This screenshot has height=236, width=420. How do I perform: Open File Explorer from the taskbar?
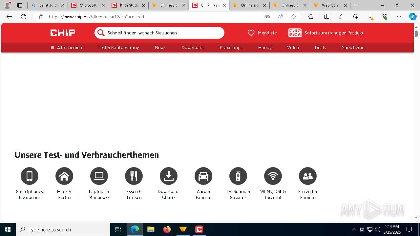pos(151,229)
